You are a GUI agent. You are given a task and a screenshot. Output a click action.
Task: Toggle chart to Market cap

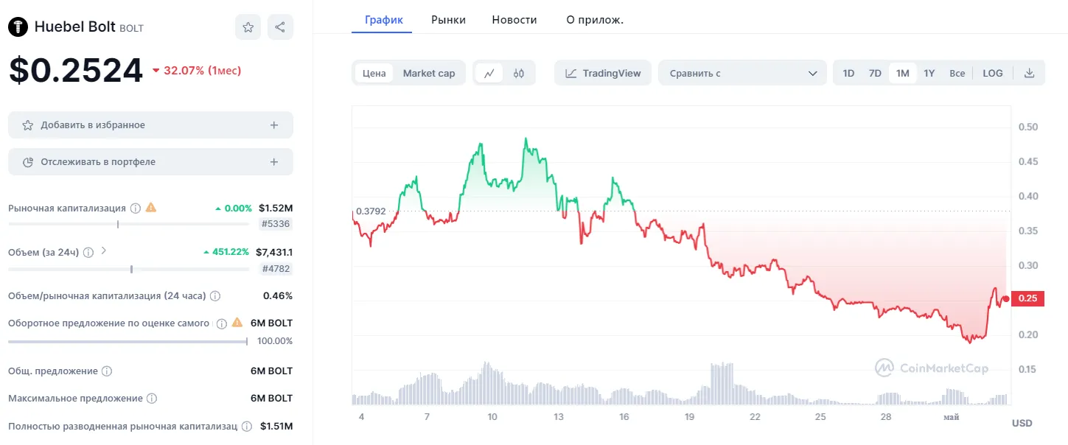click(x=429, y=73)
